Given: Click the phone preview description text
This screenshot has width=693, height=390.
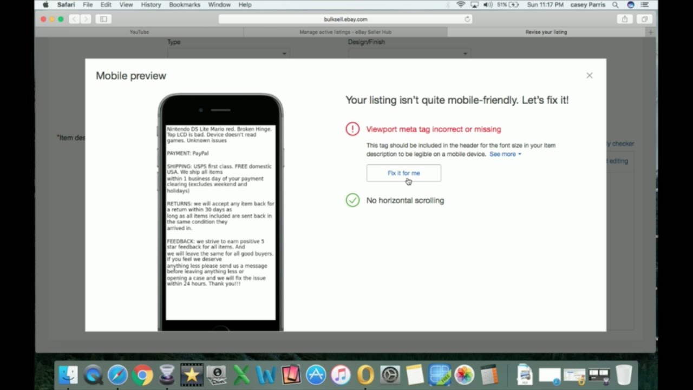Looking at the screenshot, I should [221, 206].
